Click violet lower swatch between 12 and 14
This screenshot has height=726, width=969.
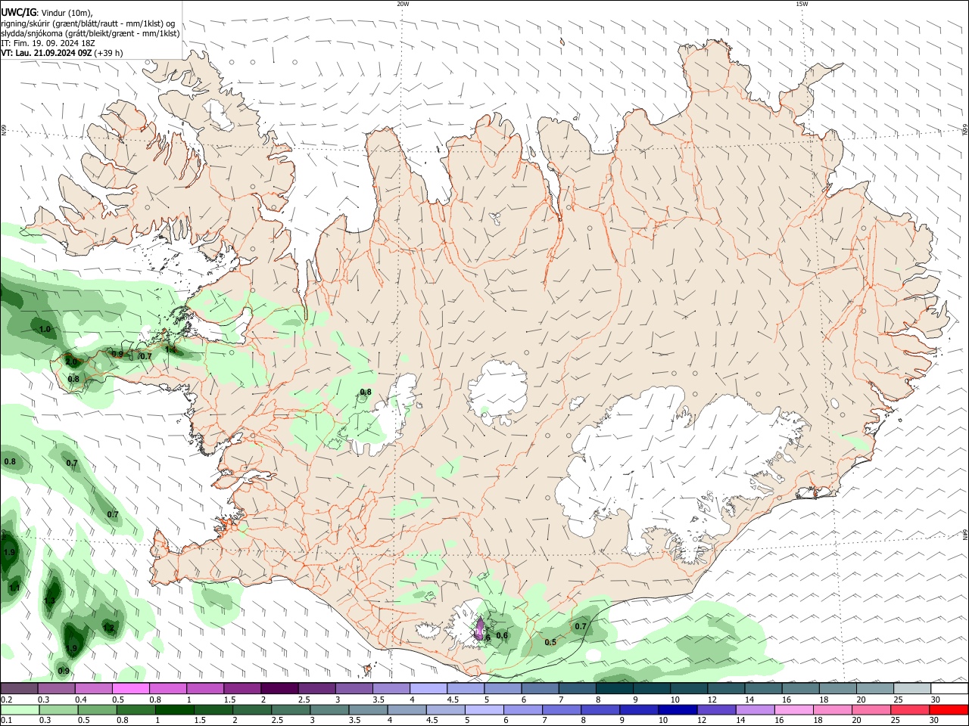[x=716, y=709]
